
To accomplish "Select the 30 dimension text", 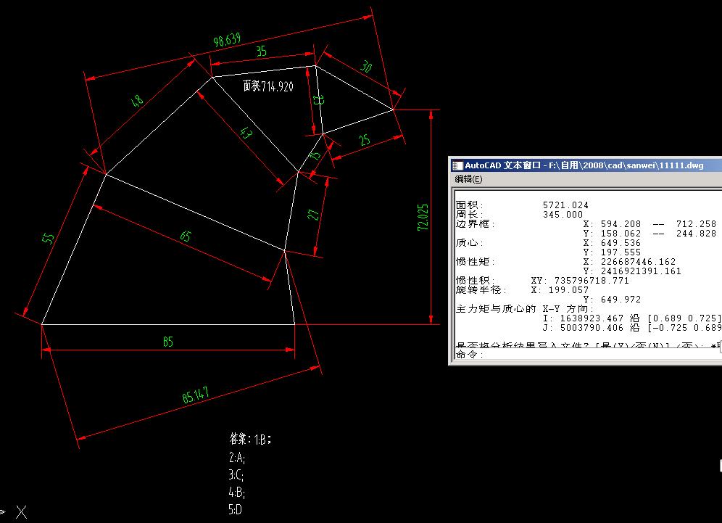I will click(366, 67).
